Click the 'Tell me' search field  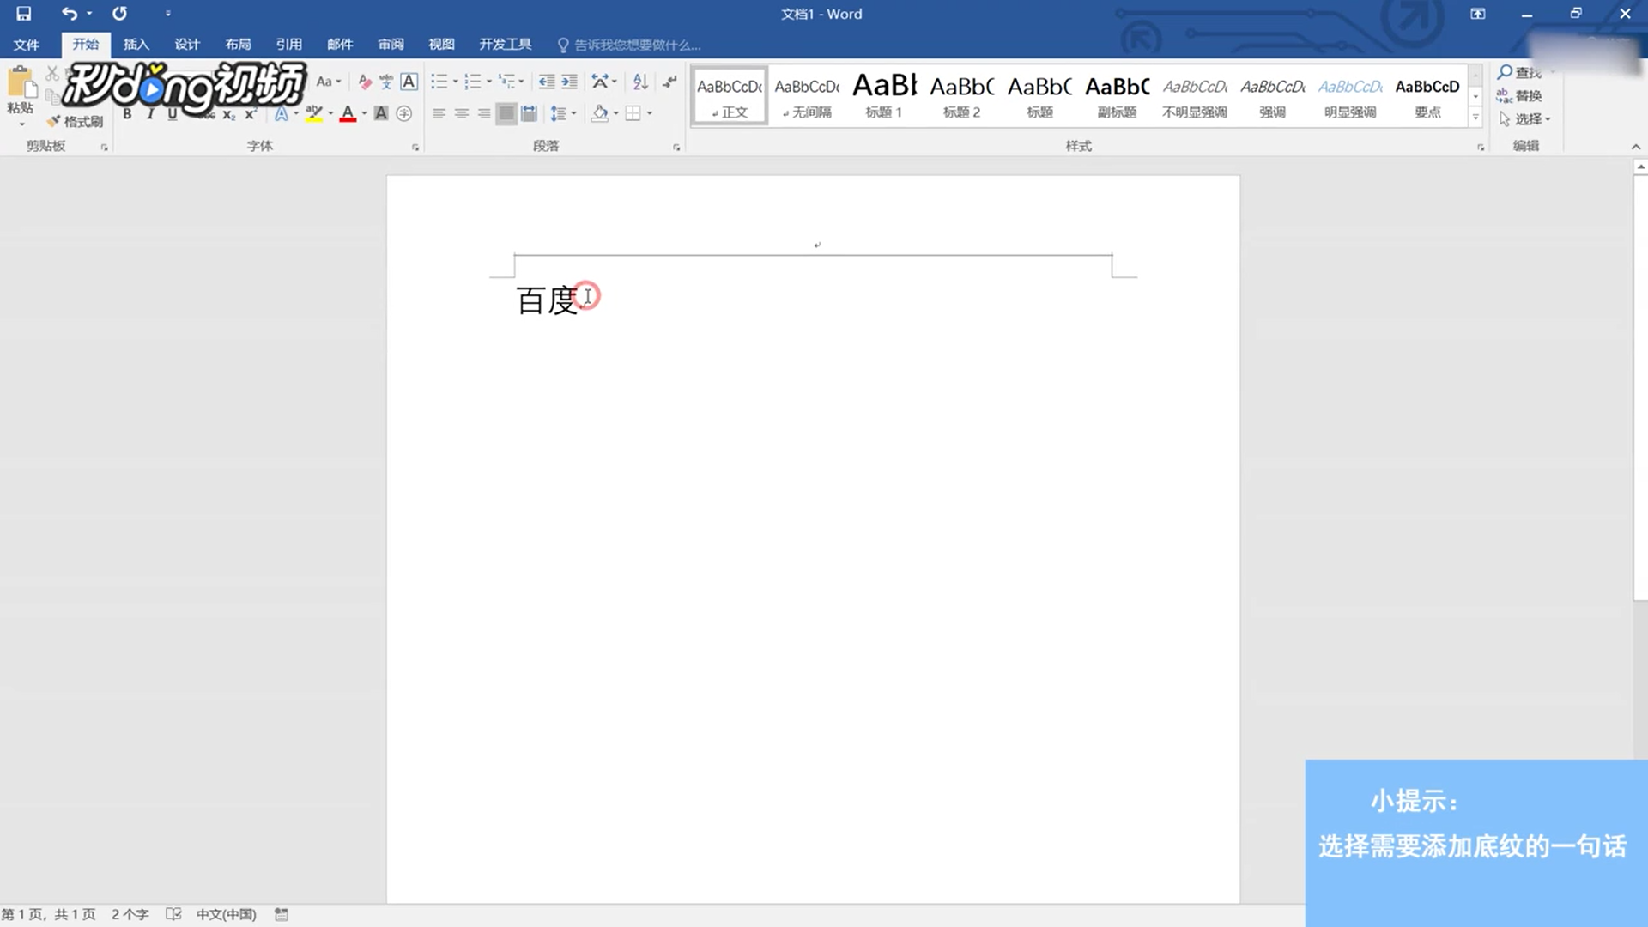(x=635, y=45)
